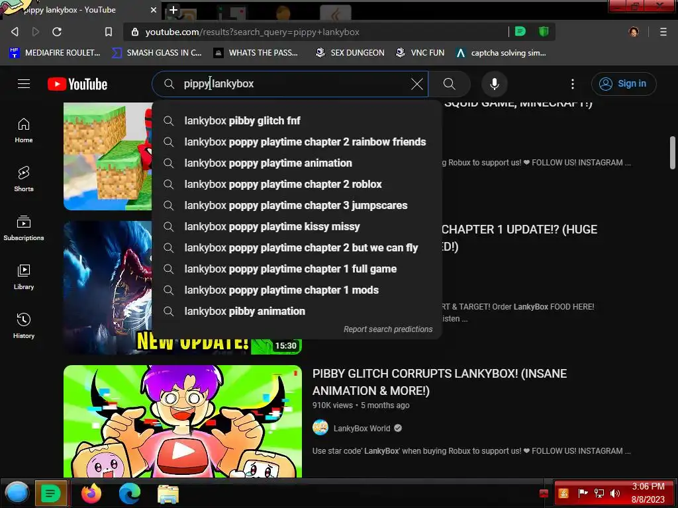
Task: Open History in the sidebar
Action: (24, 325)
